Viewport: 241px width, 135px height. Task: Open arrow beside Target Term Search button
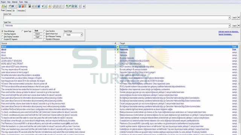click(x=239, y=26)
